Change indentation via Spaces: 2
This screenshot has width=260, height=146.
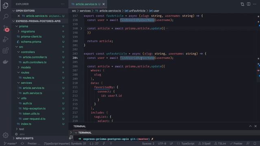click(148, 144)
